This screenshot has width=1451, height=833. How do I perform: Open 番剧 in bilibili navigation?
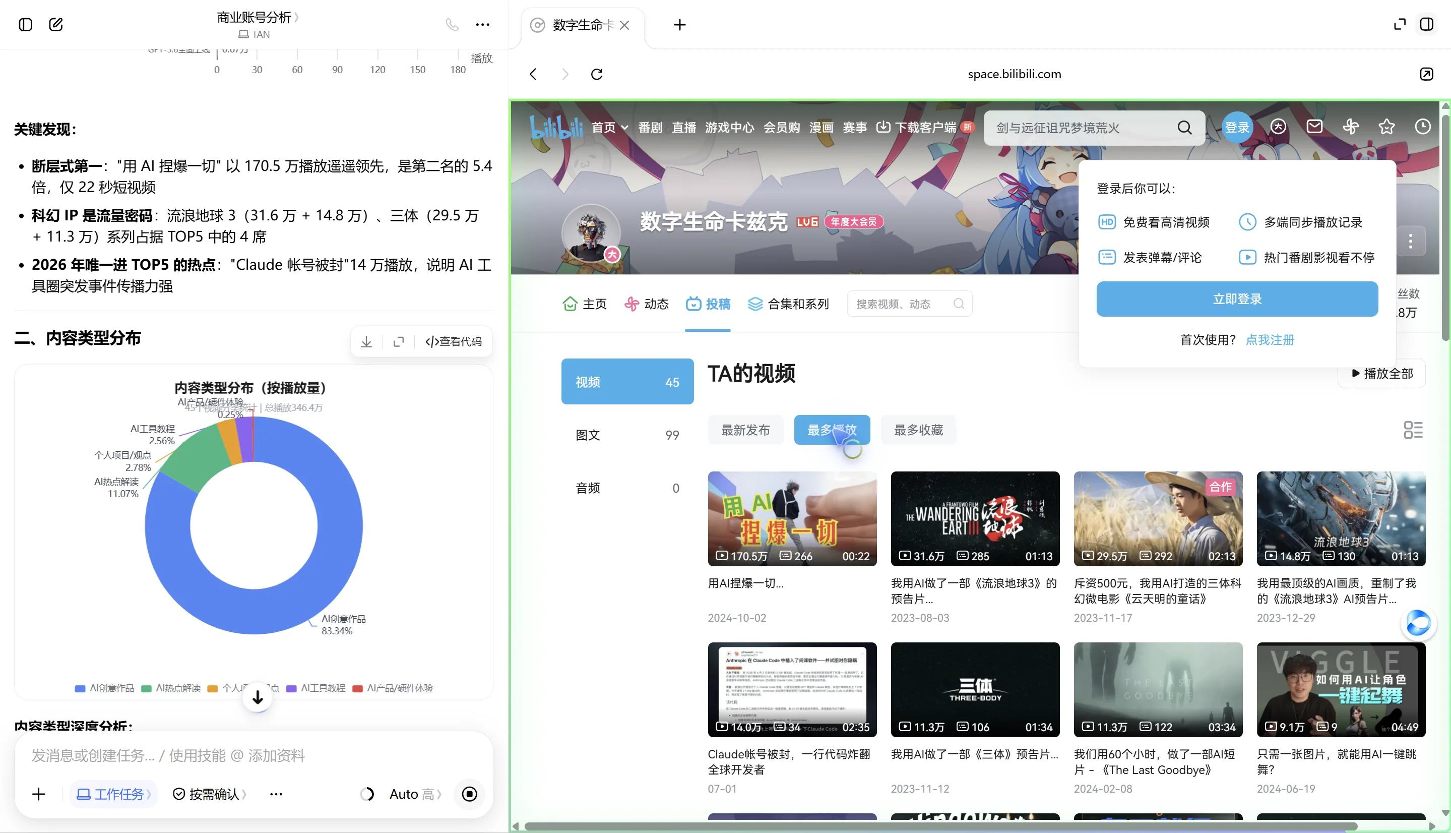[650, 127]
